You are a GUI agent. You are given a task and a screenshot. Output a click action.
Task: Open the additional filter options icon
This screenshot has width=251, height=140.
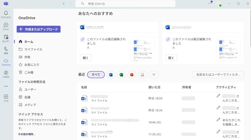pyautogui.click(x=154, y=75)
